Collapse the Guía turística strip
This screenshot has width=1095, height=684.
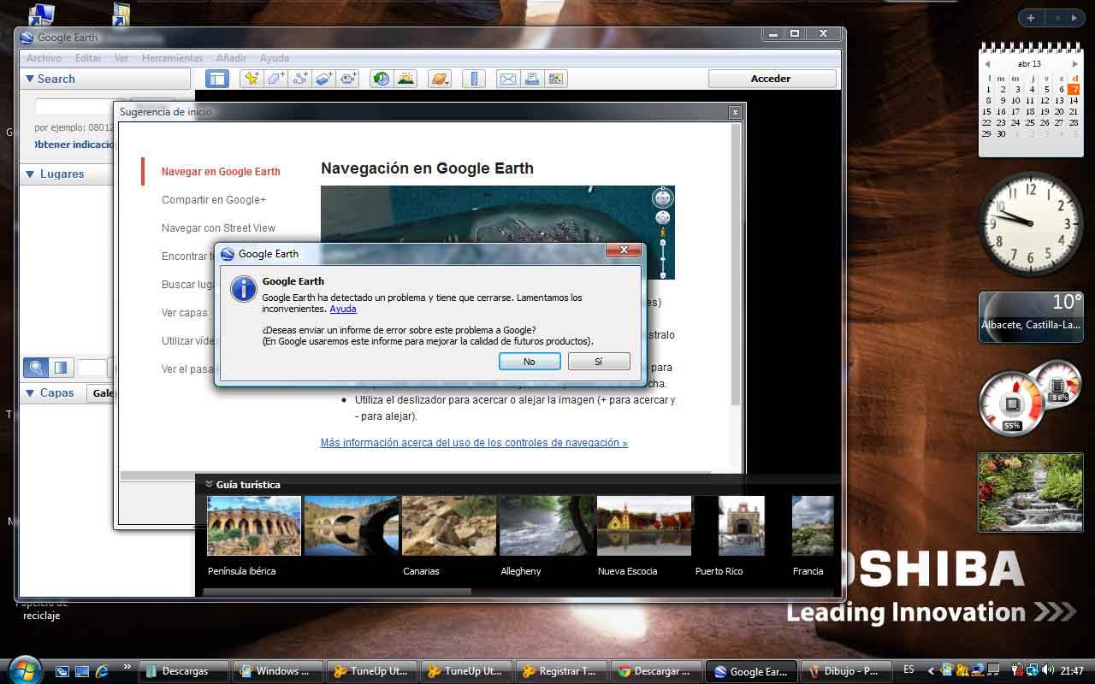(209, 485)
